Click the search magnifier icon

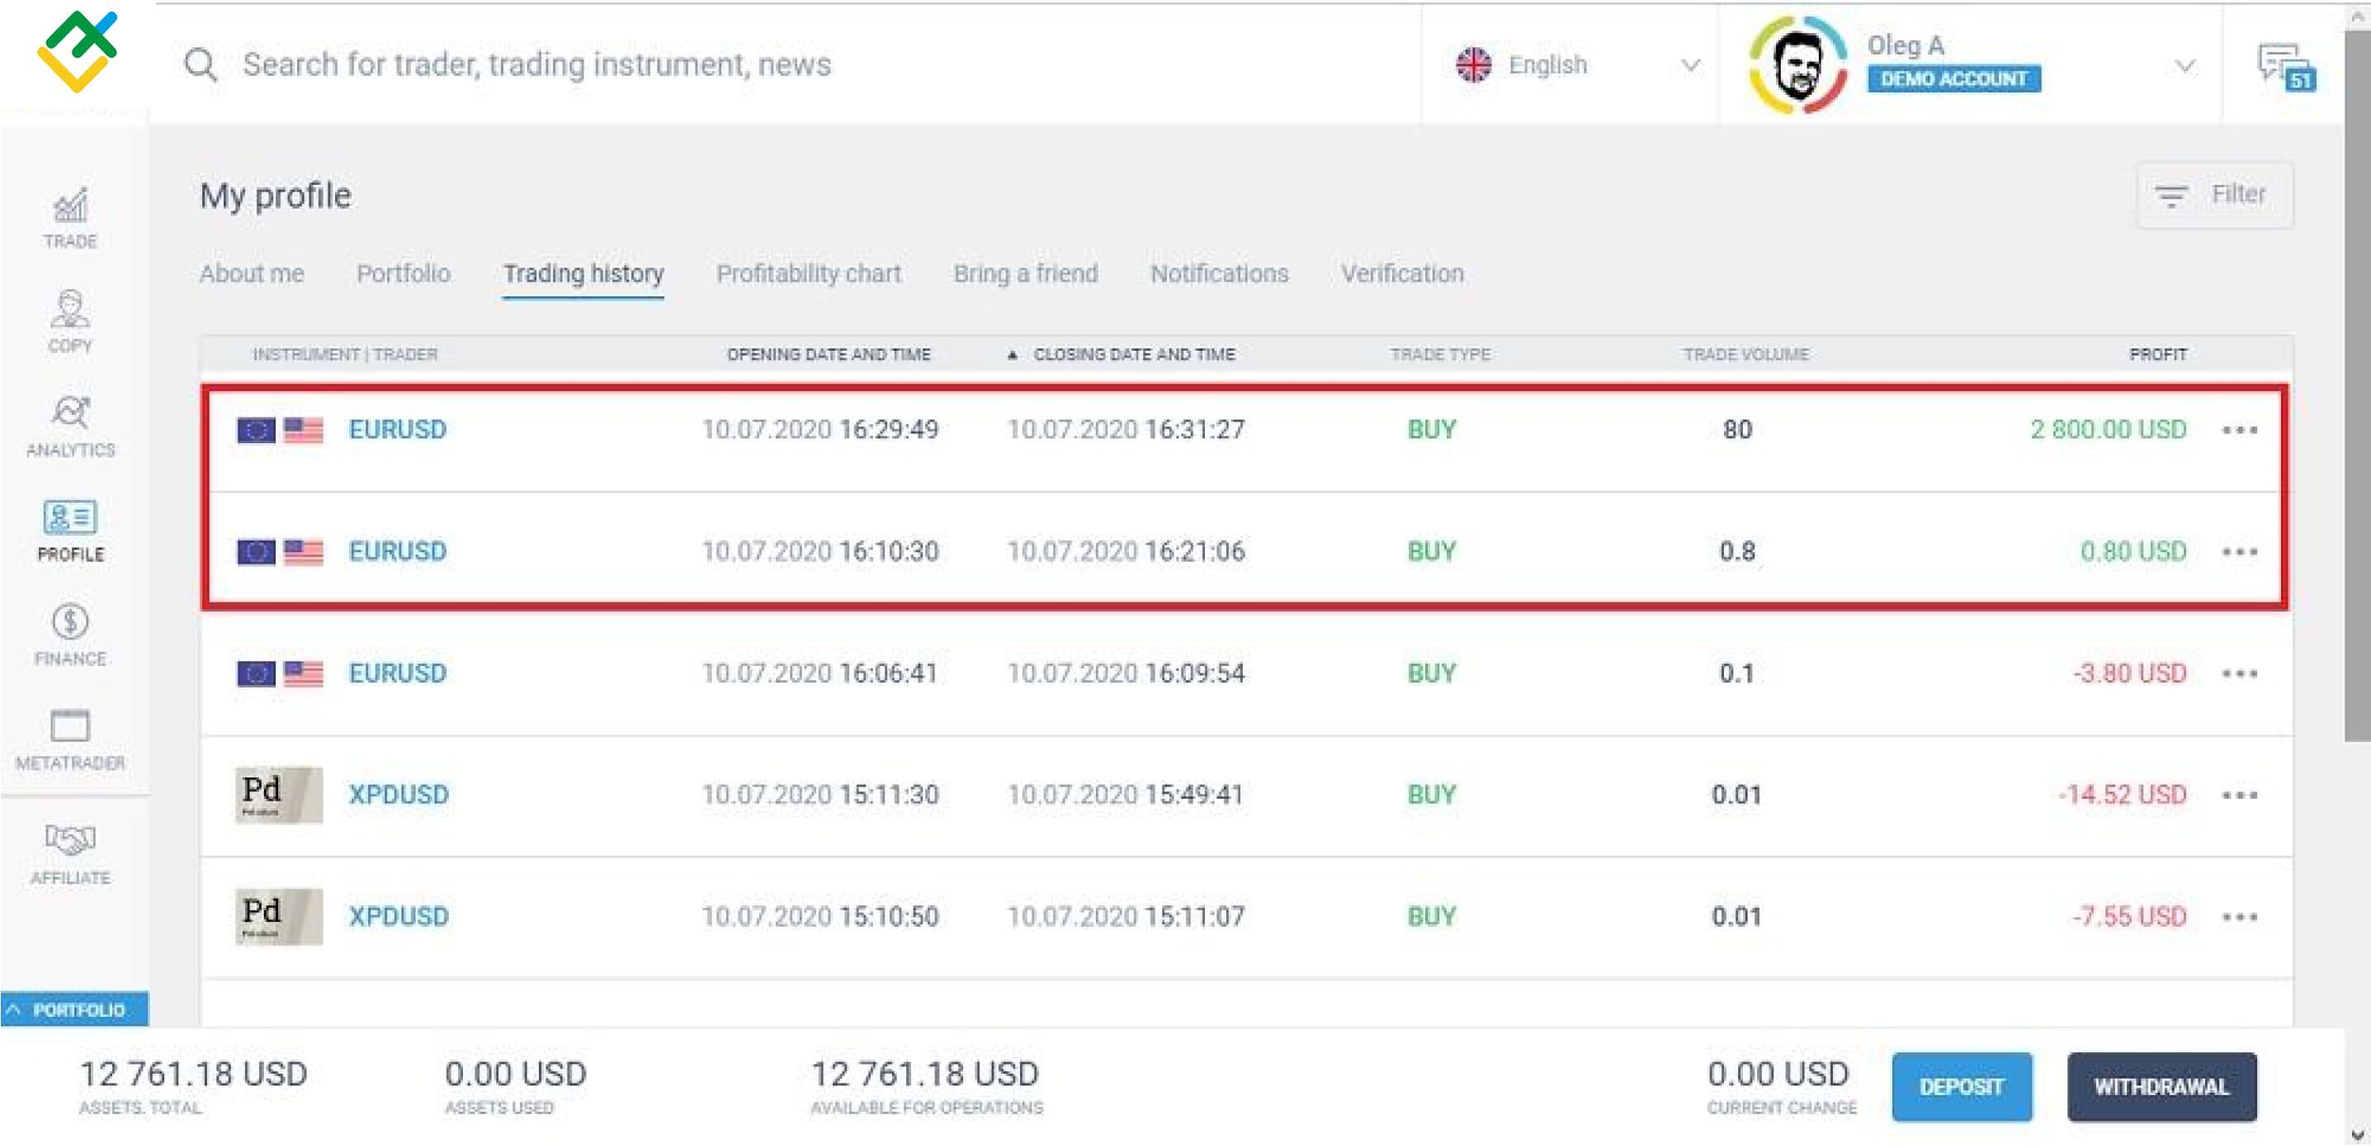coord(201,64)
